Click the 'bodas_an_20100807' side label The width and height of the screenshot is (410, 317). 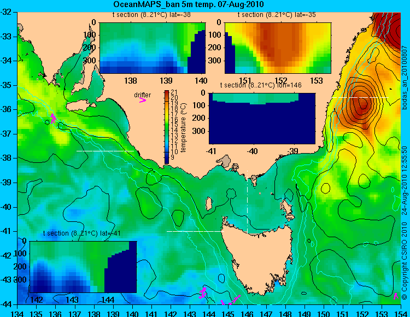pos(405,78)
